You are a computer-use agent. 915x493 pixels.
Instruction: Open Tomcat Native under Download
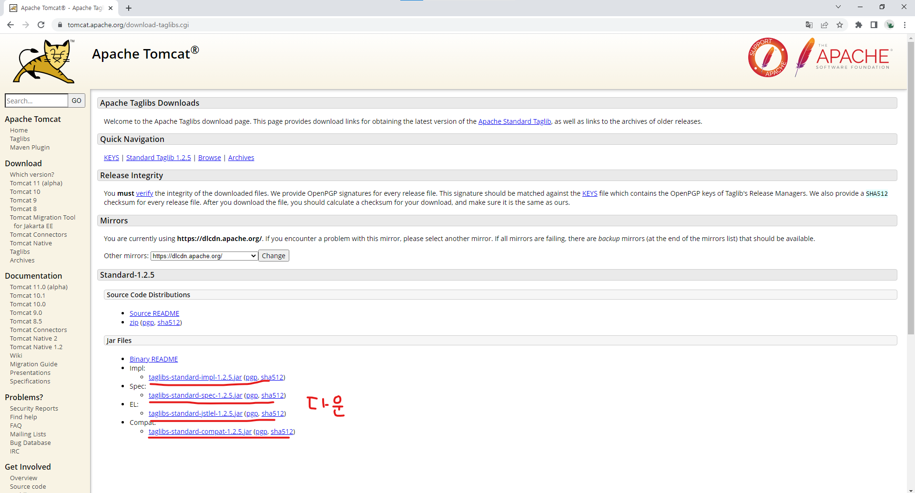(x=31, y=243)
